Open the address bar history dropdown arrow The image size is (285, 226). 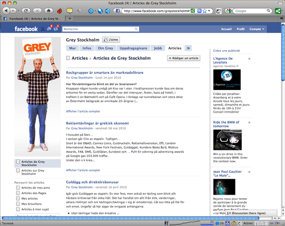click(x=209, y=11)
